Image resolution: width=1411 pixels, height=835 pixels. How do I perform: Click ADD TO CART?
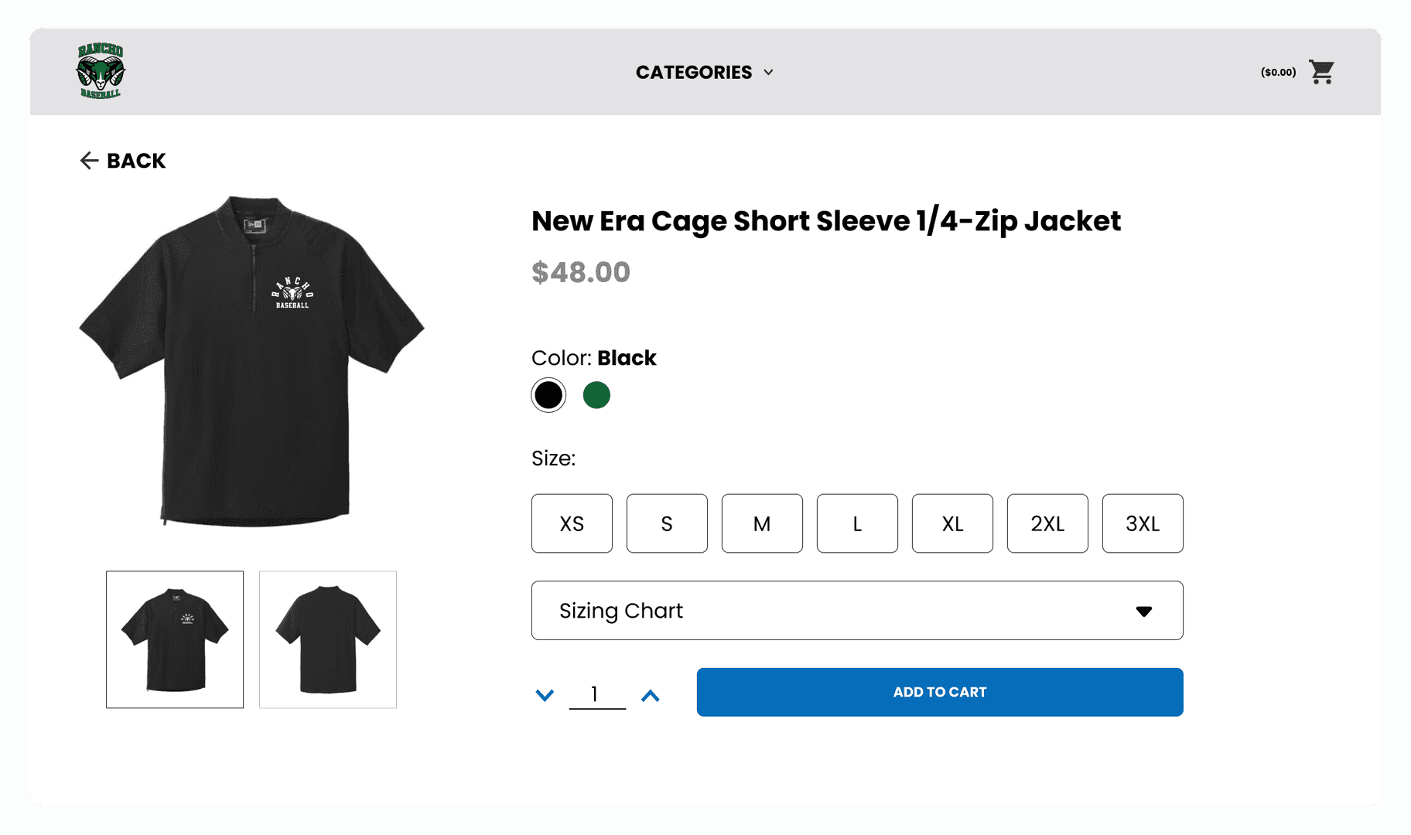pos(939,692)
